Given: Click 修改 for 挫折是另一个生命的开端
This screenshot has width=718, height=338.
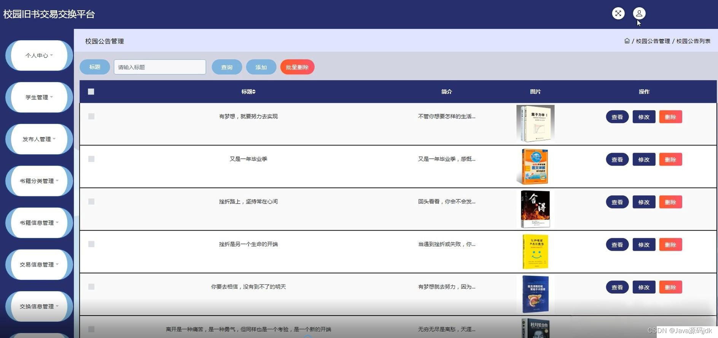Looking at the screenshot, I should click(644, 245).
